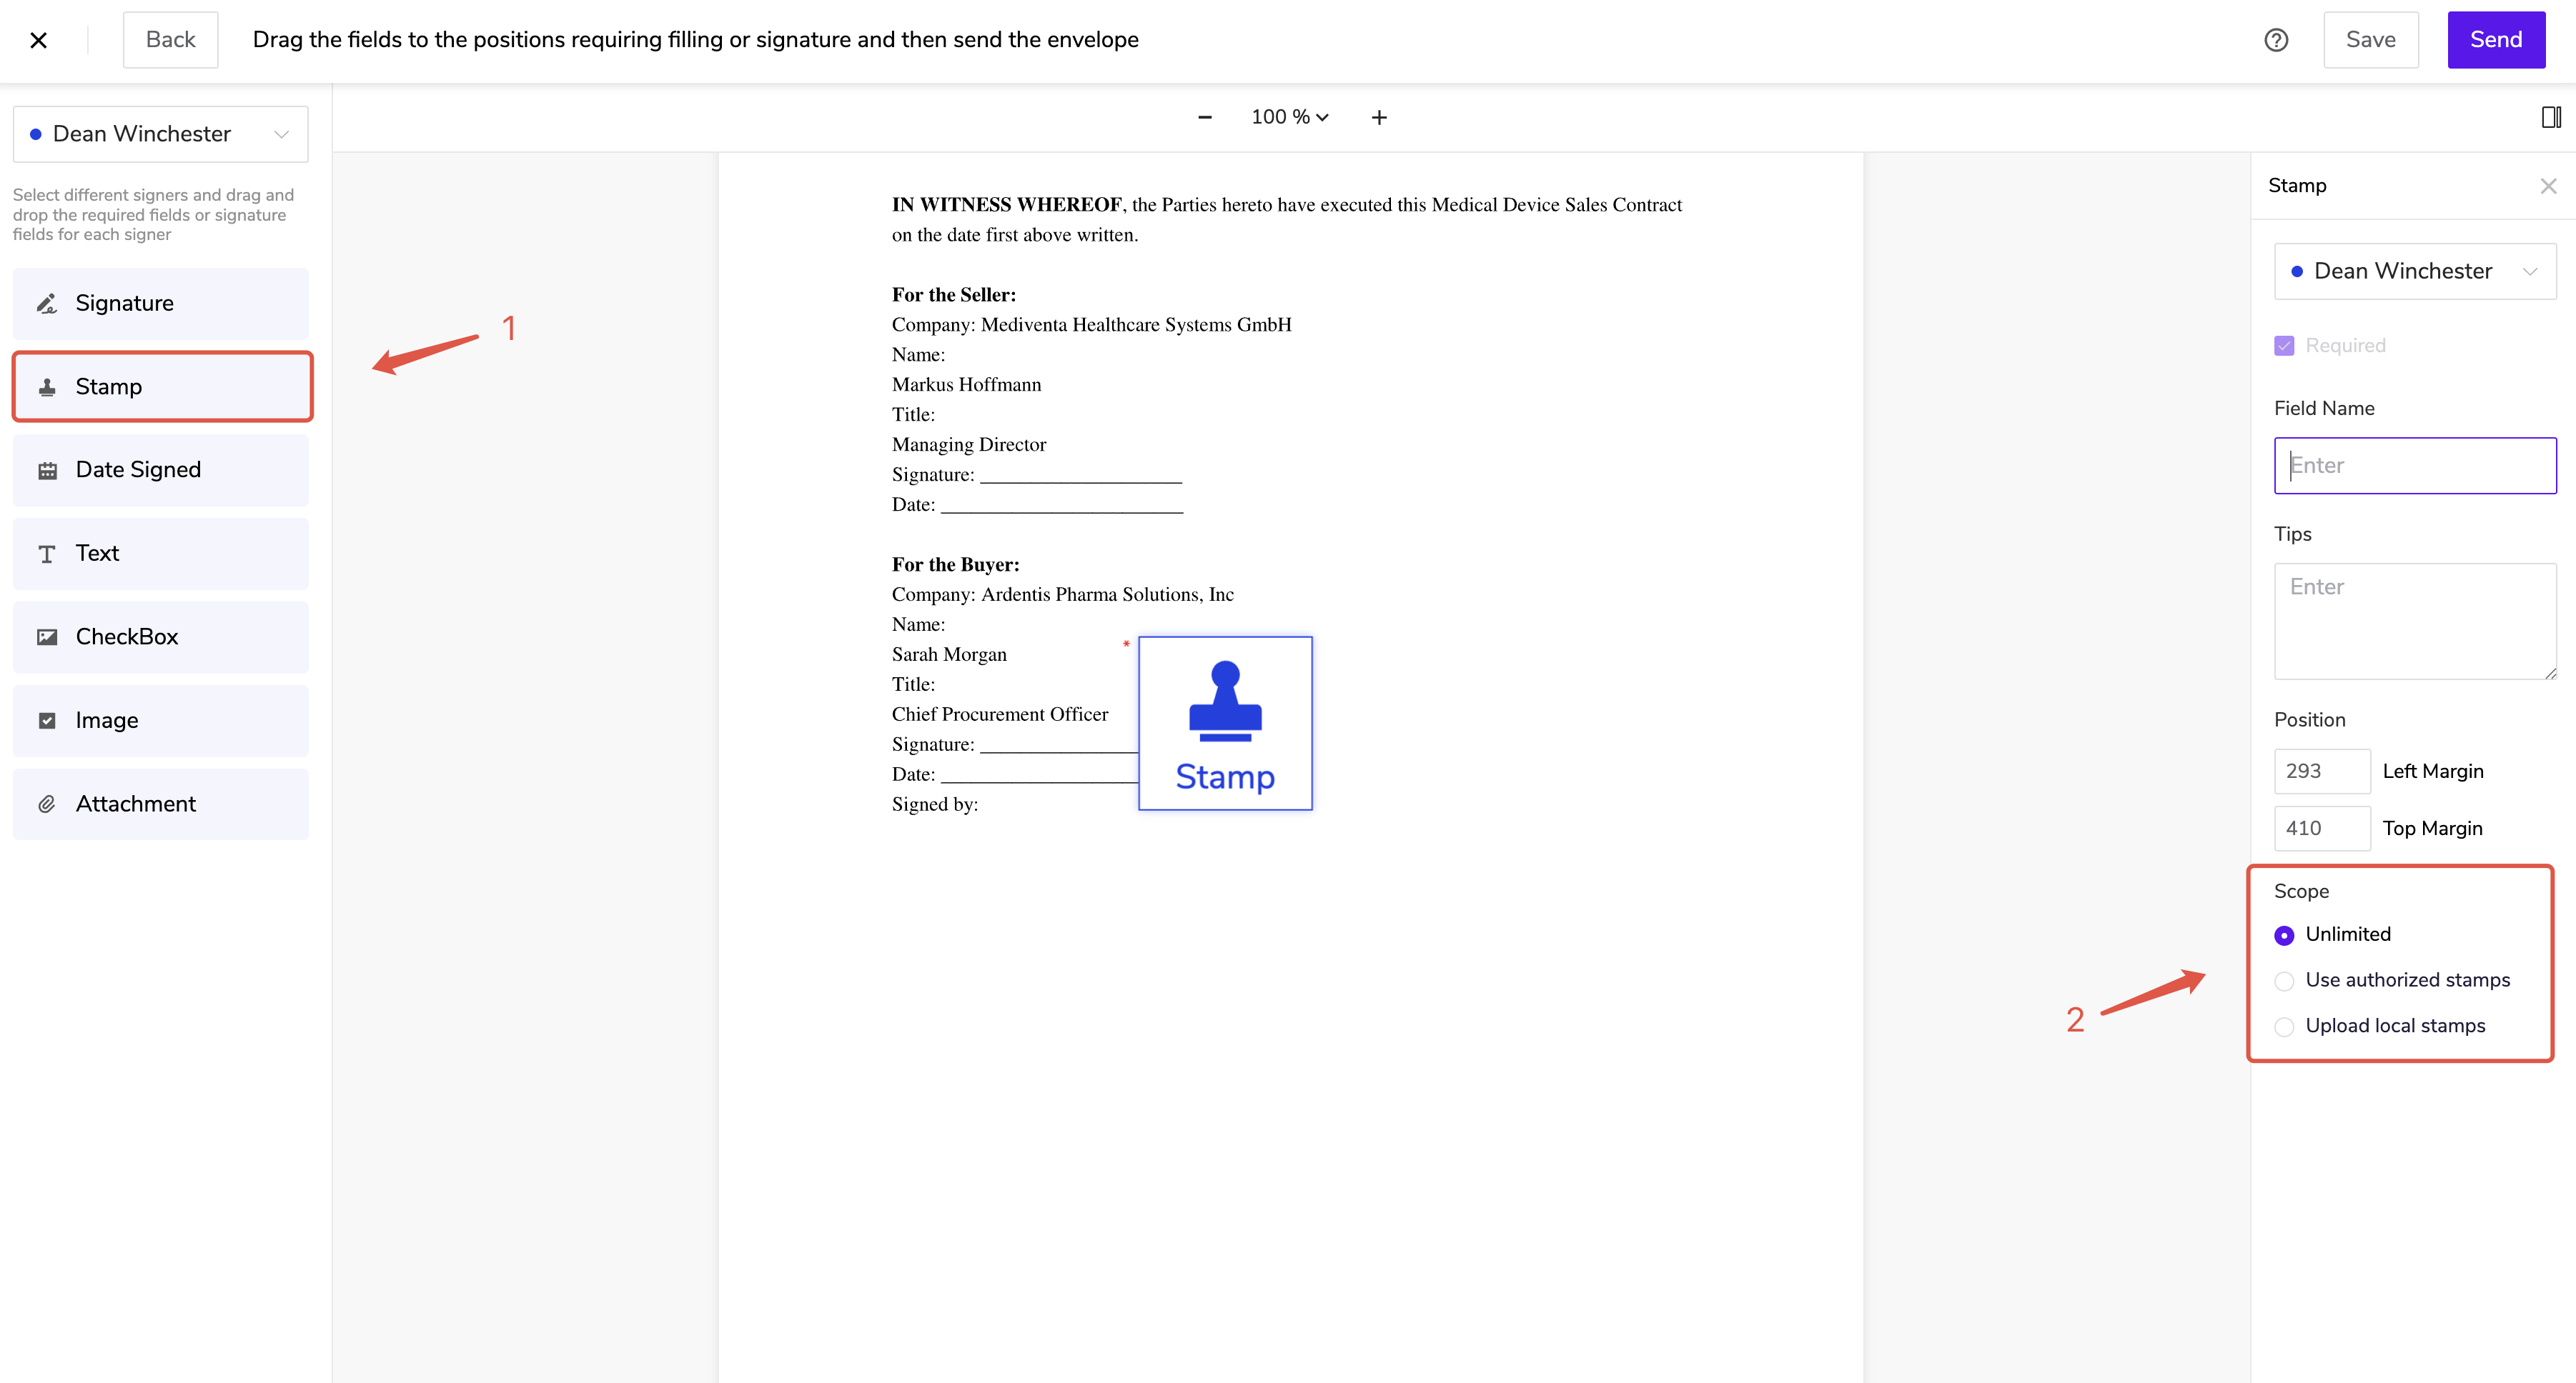The image size is (2576, 1383).
Task: Choose the Text field item
Action: [160, 554]
